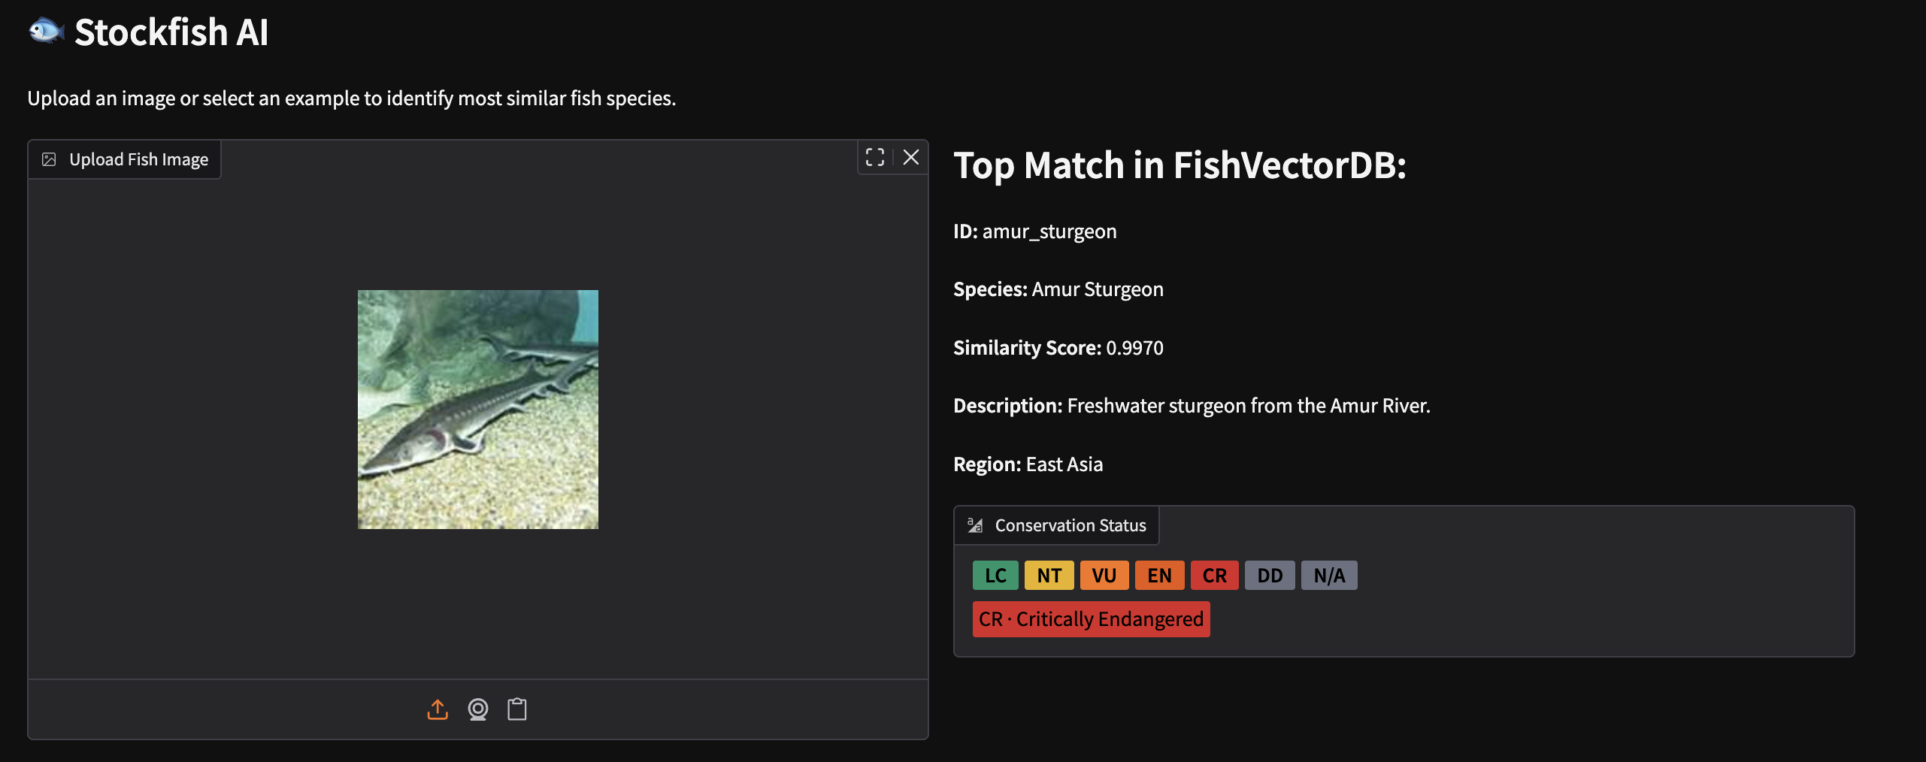1926x762 pixels.
Task: Click the yellow NT status badge
Action: (x=1049, y=576)
